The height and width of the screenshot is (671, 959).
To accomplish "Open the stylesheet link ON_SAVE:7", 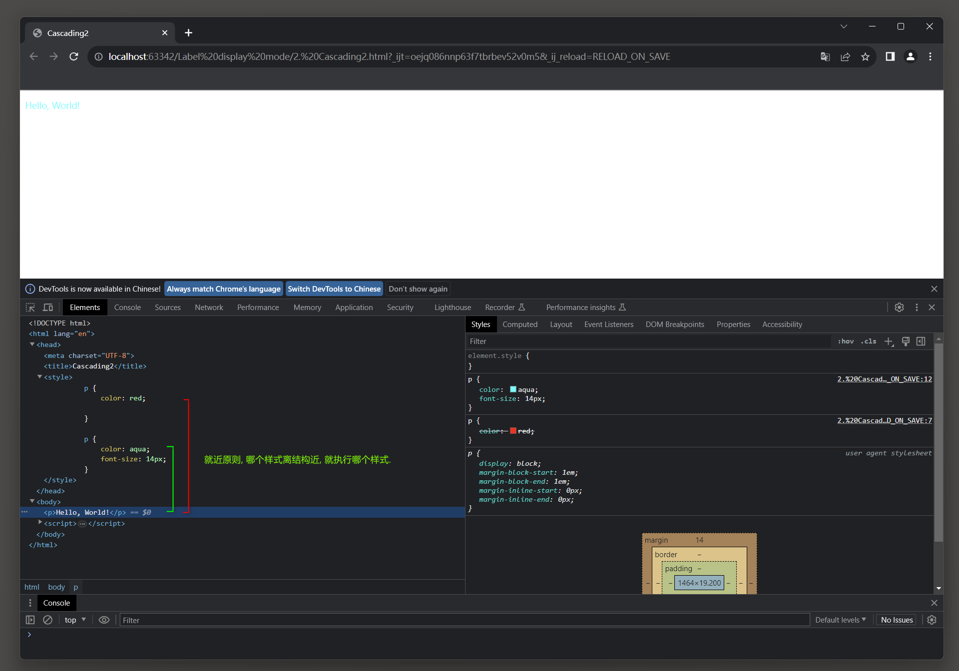I will point(885,421).
